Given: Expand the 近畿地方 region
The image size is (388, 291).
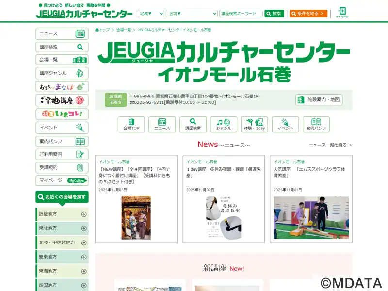Looking at the screenshot, I should coord(62,214).
